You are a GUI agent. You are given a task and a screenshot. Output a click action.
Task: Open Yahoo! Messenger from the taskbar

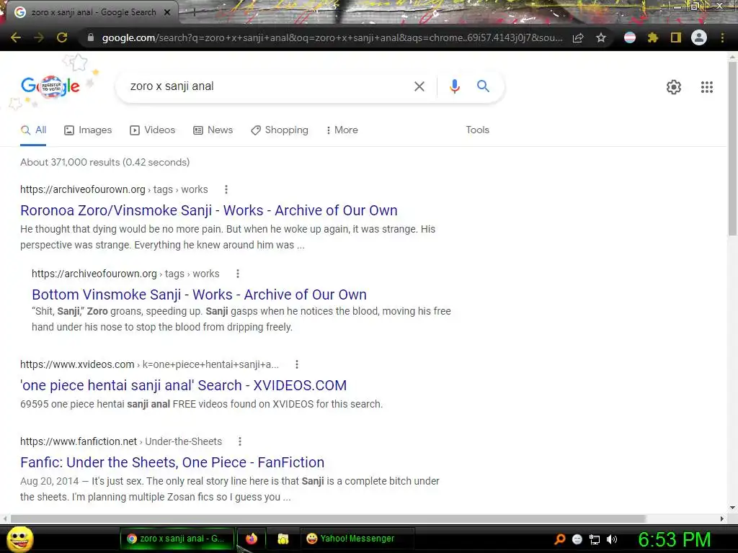pyautogui.click(x=357, y=539)
